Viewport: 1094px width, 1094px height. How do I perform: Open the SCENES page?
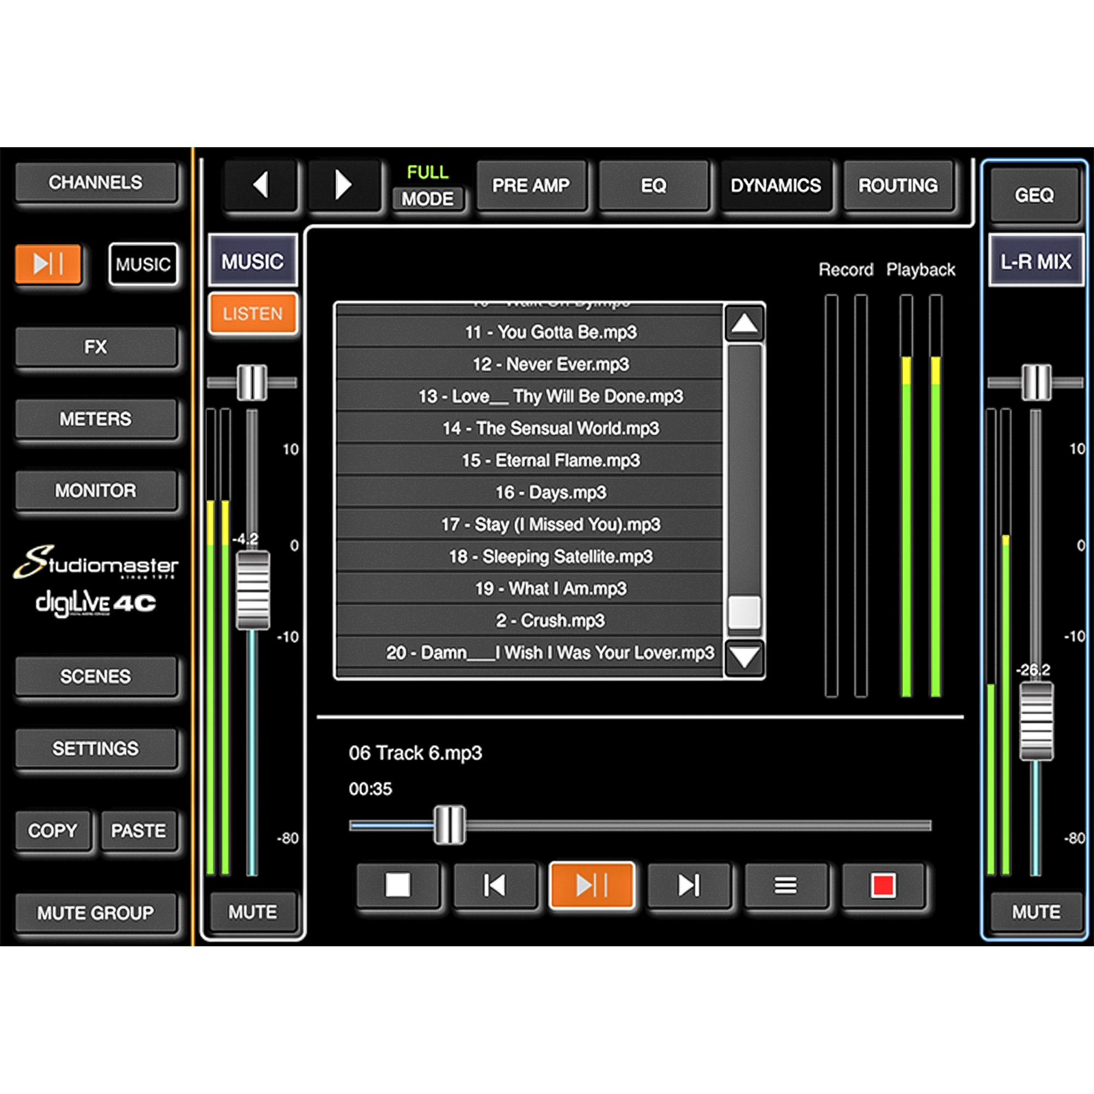[x=96, y=676]
